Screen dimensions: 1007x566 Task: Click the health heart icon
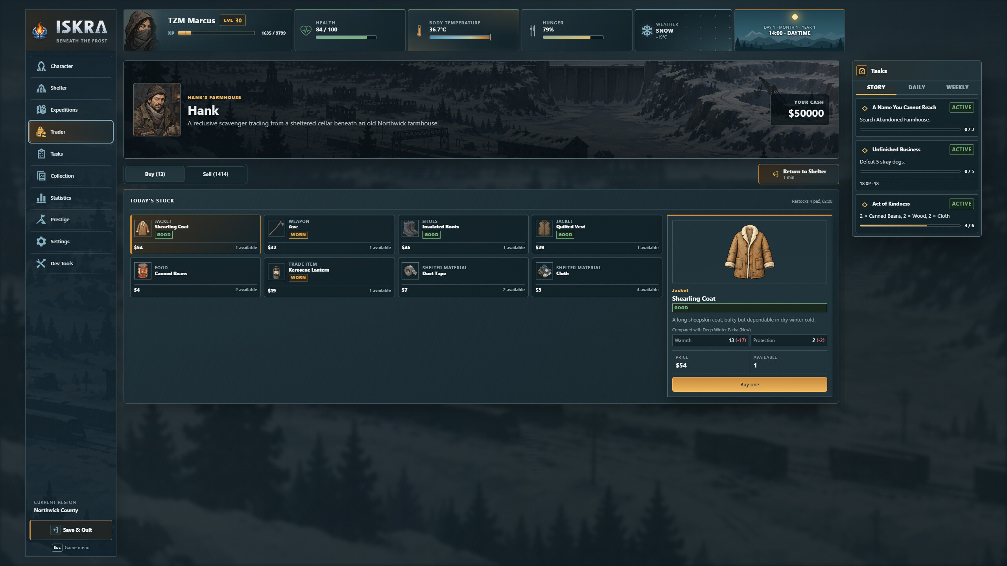[x=306, y=30]
